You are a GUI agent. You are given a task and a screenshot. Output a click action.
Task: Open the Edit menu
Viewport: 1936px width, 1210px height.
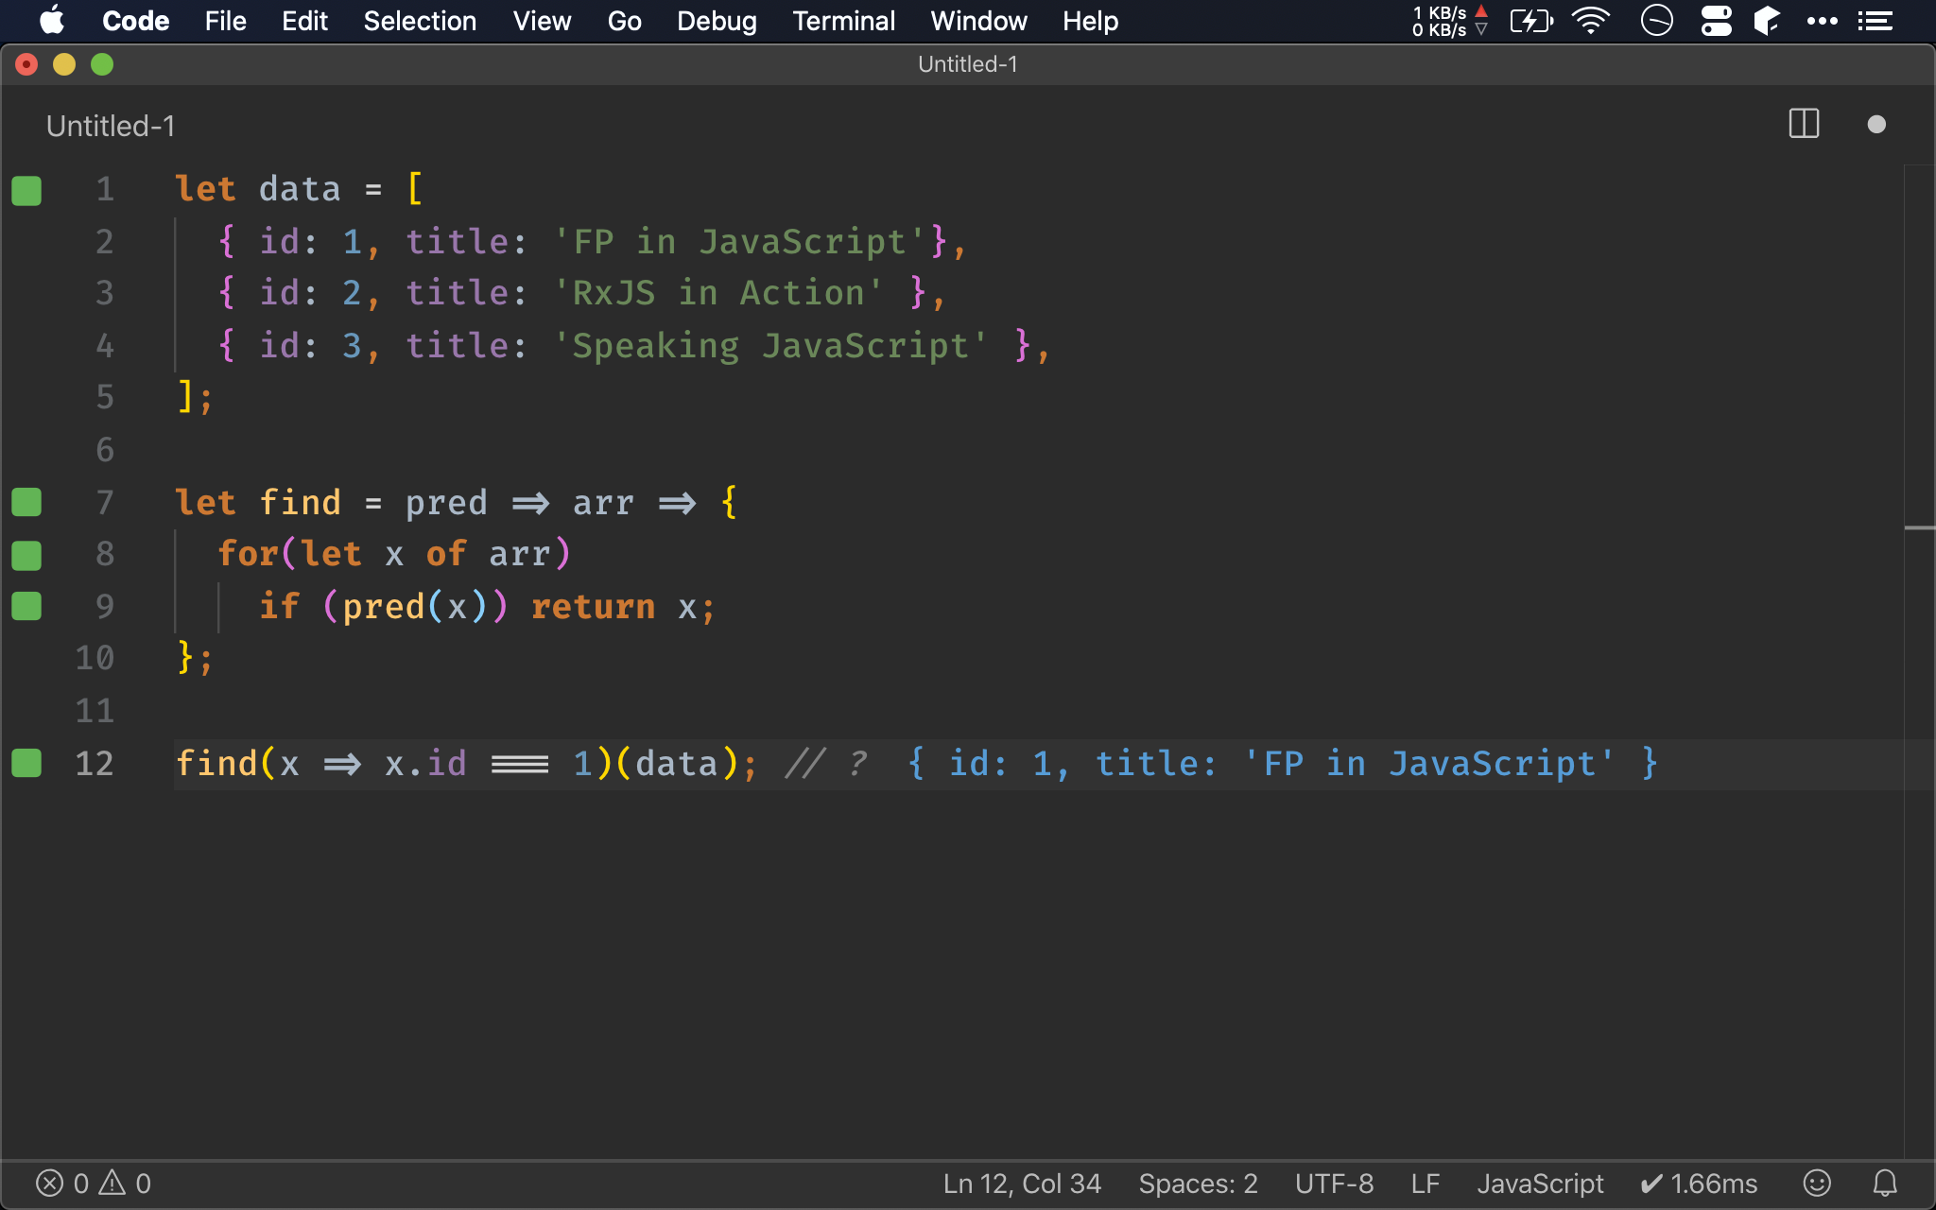304,21
